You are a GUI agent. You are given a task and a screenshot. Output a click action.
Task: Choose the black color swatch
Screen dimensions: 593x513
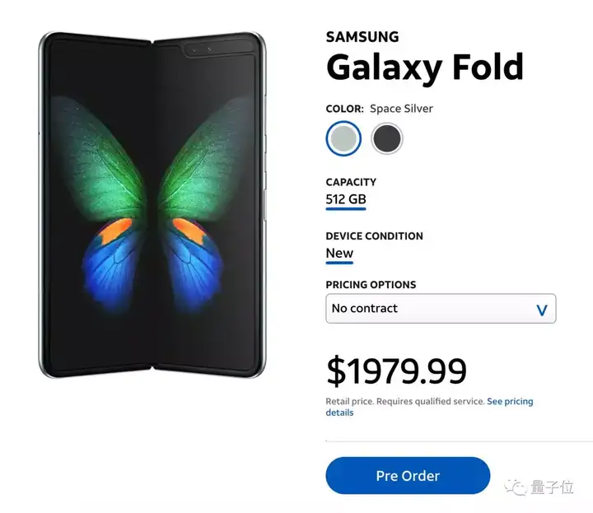pyautogui.click(x=386, y=138)
